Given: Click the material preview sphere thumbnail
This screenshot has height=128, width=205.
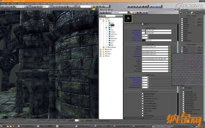Looking at the screenshot, I should tap(127, 18).
